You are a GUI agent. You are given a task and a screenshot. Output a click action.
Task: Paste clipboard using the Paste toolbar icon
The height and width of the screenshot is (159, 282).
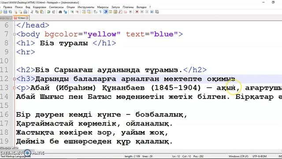[x=42, y=12]
